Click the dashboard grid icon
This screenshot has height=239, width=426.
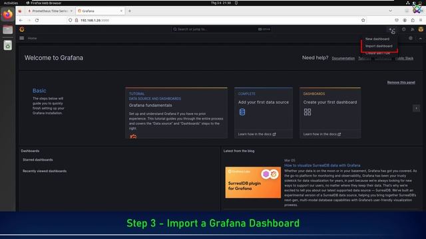pyautogui.click(x=308, y=112)
